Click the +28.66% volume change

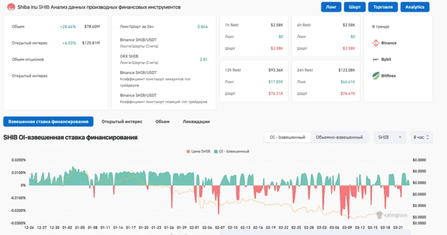[68, 27]
